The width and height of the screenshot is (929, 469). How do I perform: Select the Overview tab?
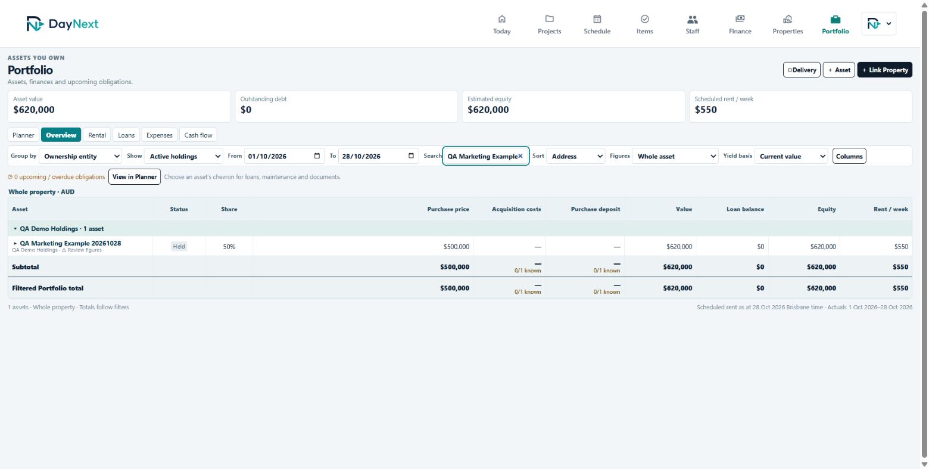point(61,135)
